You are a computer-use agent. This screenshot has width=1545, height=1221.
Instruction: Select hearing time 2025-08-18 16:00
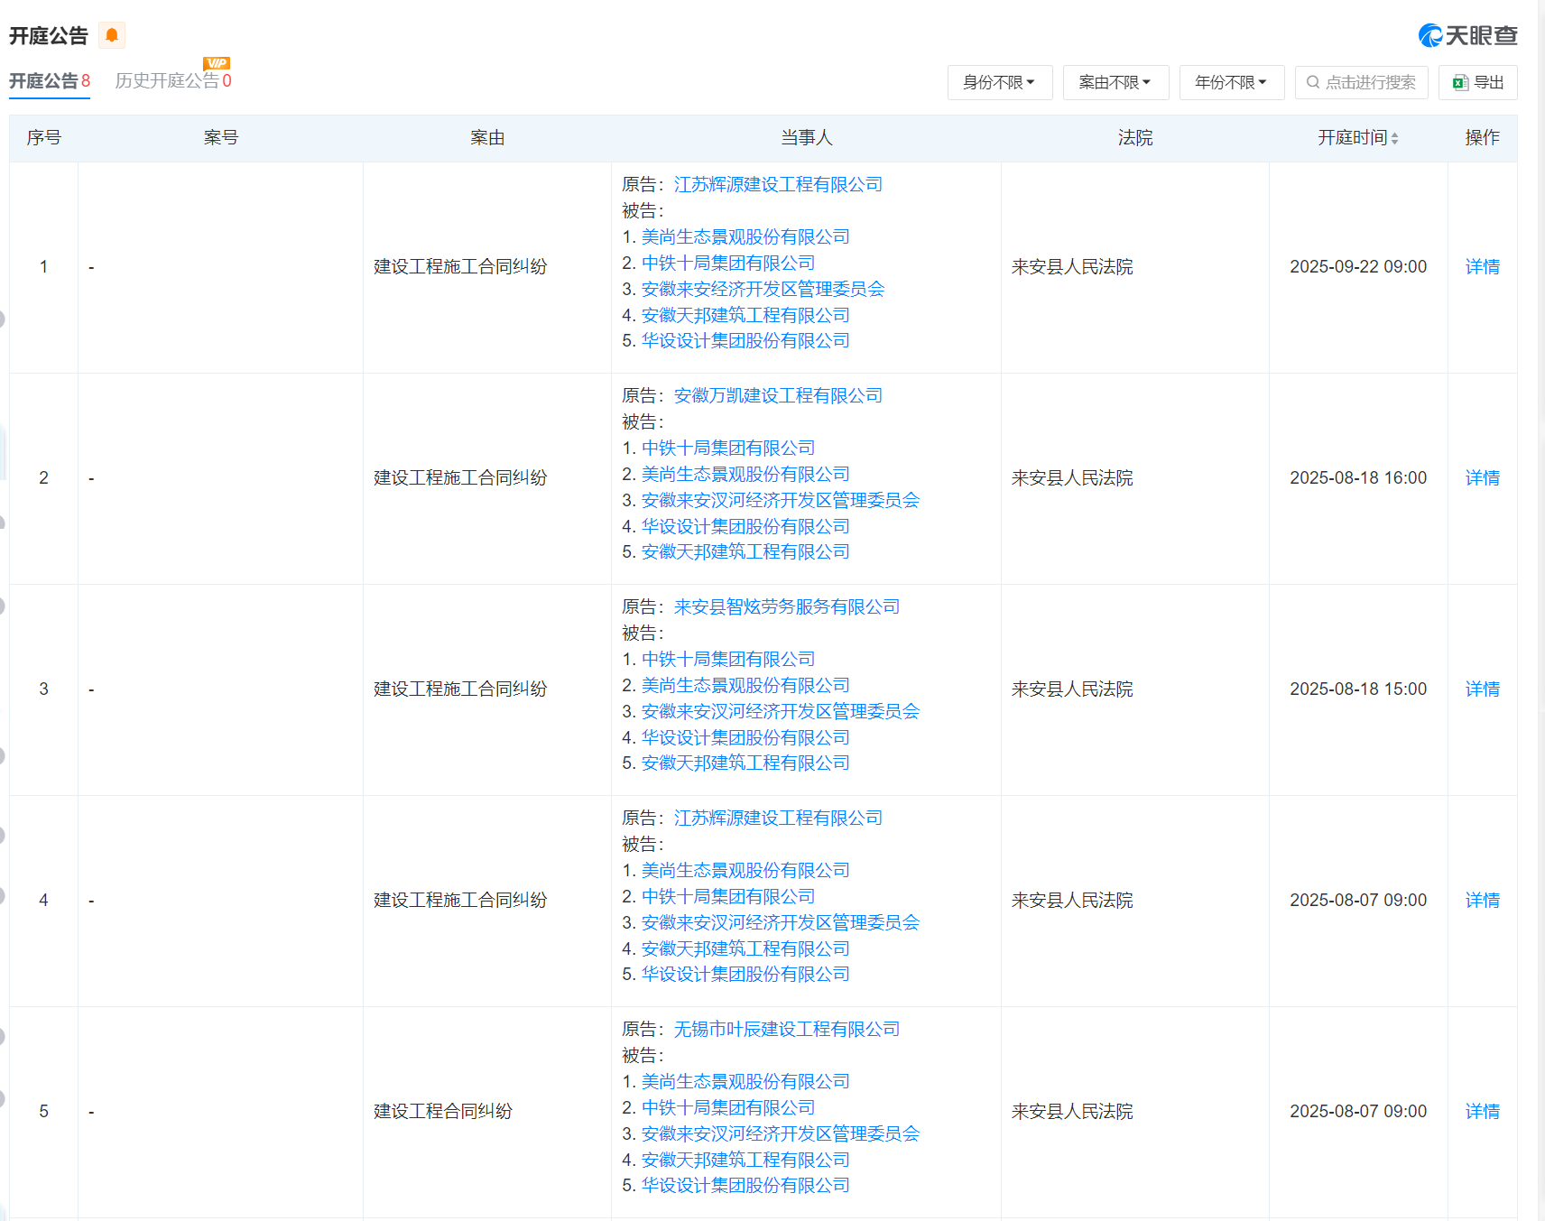(x=1358, y=478)
